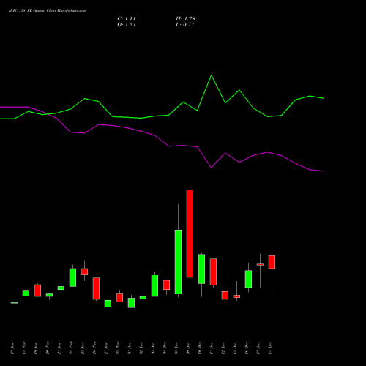The height and width of the screenshot is (366, 366).
Task: Click the 01 Dec date label
Action: click(130, 348)
